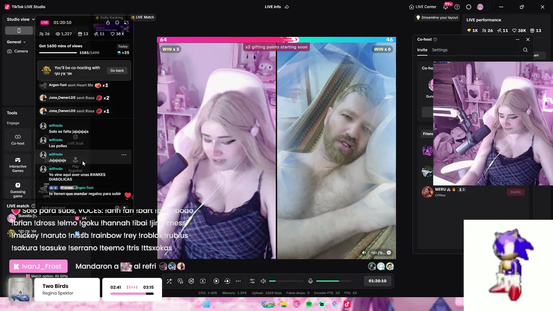This screenshot has width=553, height=311.
Task: Click the LIVE Match tab
Action: pos(142,17)
